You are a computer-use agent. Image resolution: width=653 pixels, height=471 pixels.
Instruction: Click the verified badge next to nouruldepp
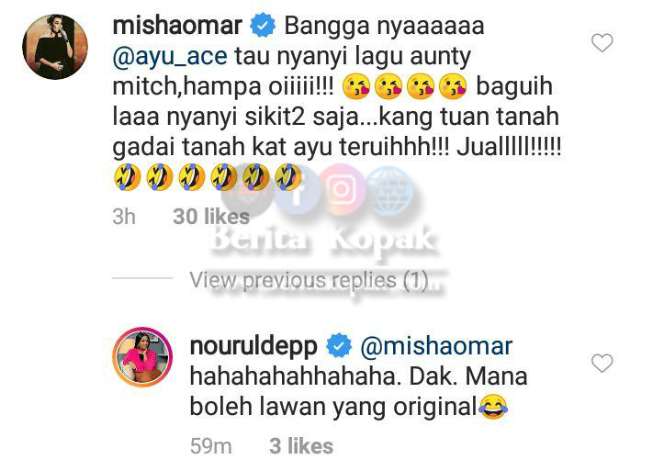(339, 345)
